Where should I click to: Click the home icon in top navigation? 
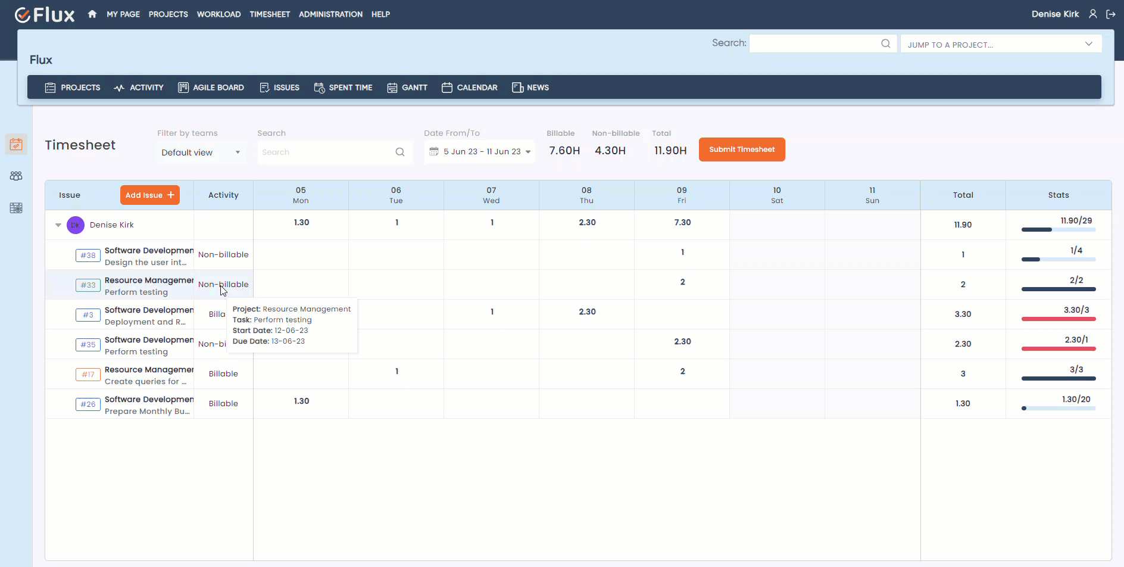tap(92, 14)
